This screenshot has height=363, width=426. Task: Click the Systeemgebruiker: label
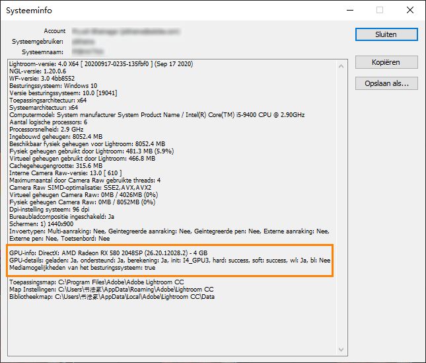(x=38, y=42)
